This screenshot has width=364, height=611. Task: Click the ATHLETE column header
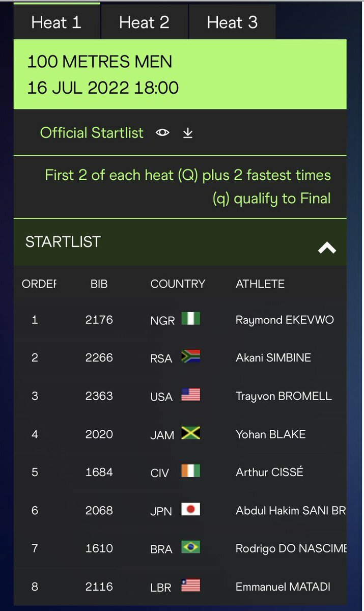260,284
